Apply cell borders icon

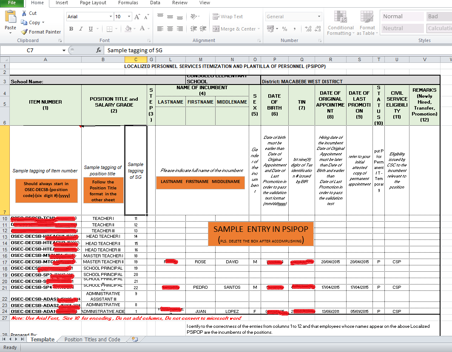click(x=110, y=28)
